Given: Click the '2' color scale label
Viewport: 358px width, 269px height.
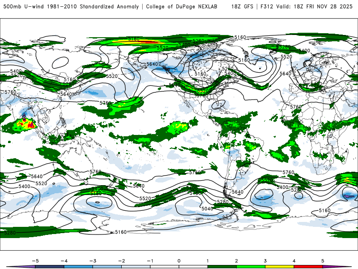Looking at the screenshot, I should pos(236,261).
